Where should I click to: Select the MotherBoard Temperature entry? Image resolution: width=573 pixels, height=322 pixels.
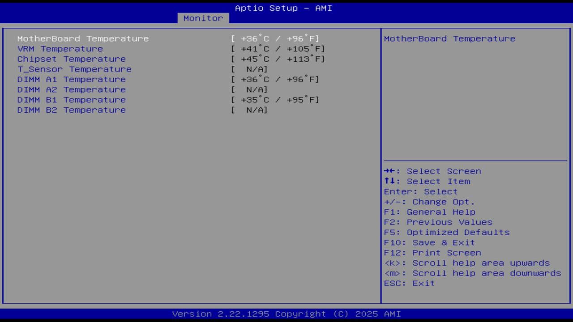click(x=83, y=38)
